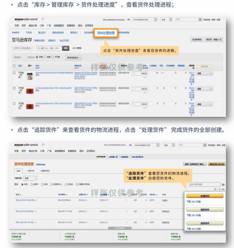
Task: Click the Amazon Seller Central logo on 亚马逊库存 page
Action: pos(26,19)
